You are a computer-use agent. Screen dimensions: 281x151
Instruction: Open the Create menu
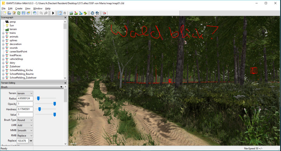tap(19, 8)
